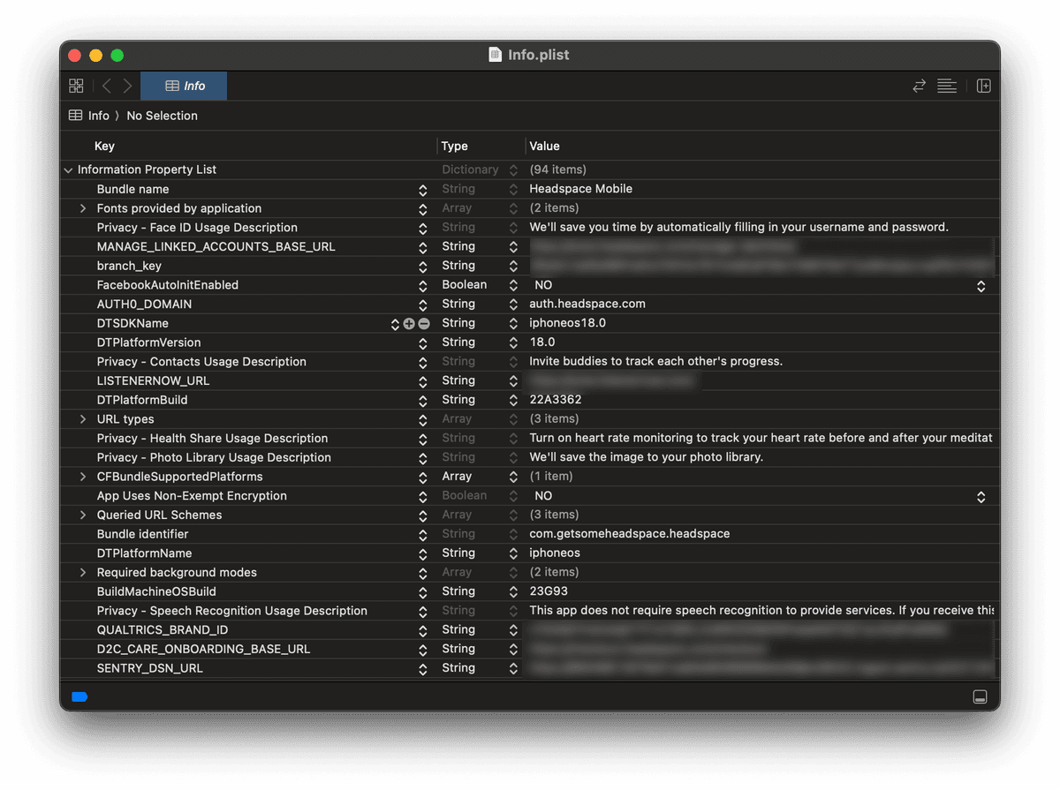The width and height of the screenshot is (1060, 790).
Task: Select value Headspace Mobile
Action: point(580,189)
